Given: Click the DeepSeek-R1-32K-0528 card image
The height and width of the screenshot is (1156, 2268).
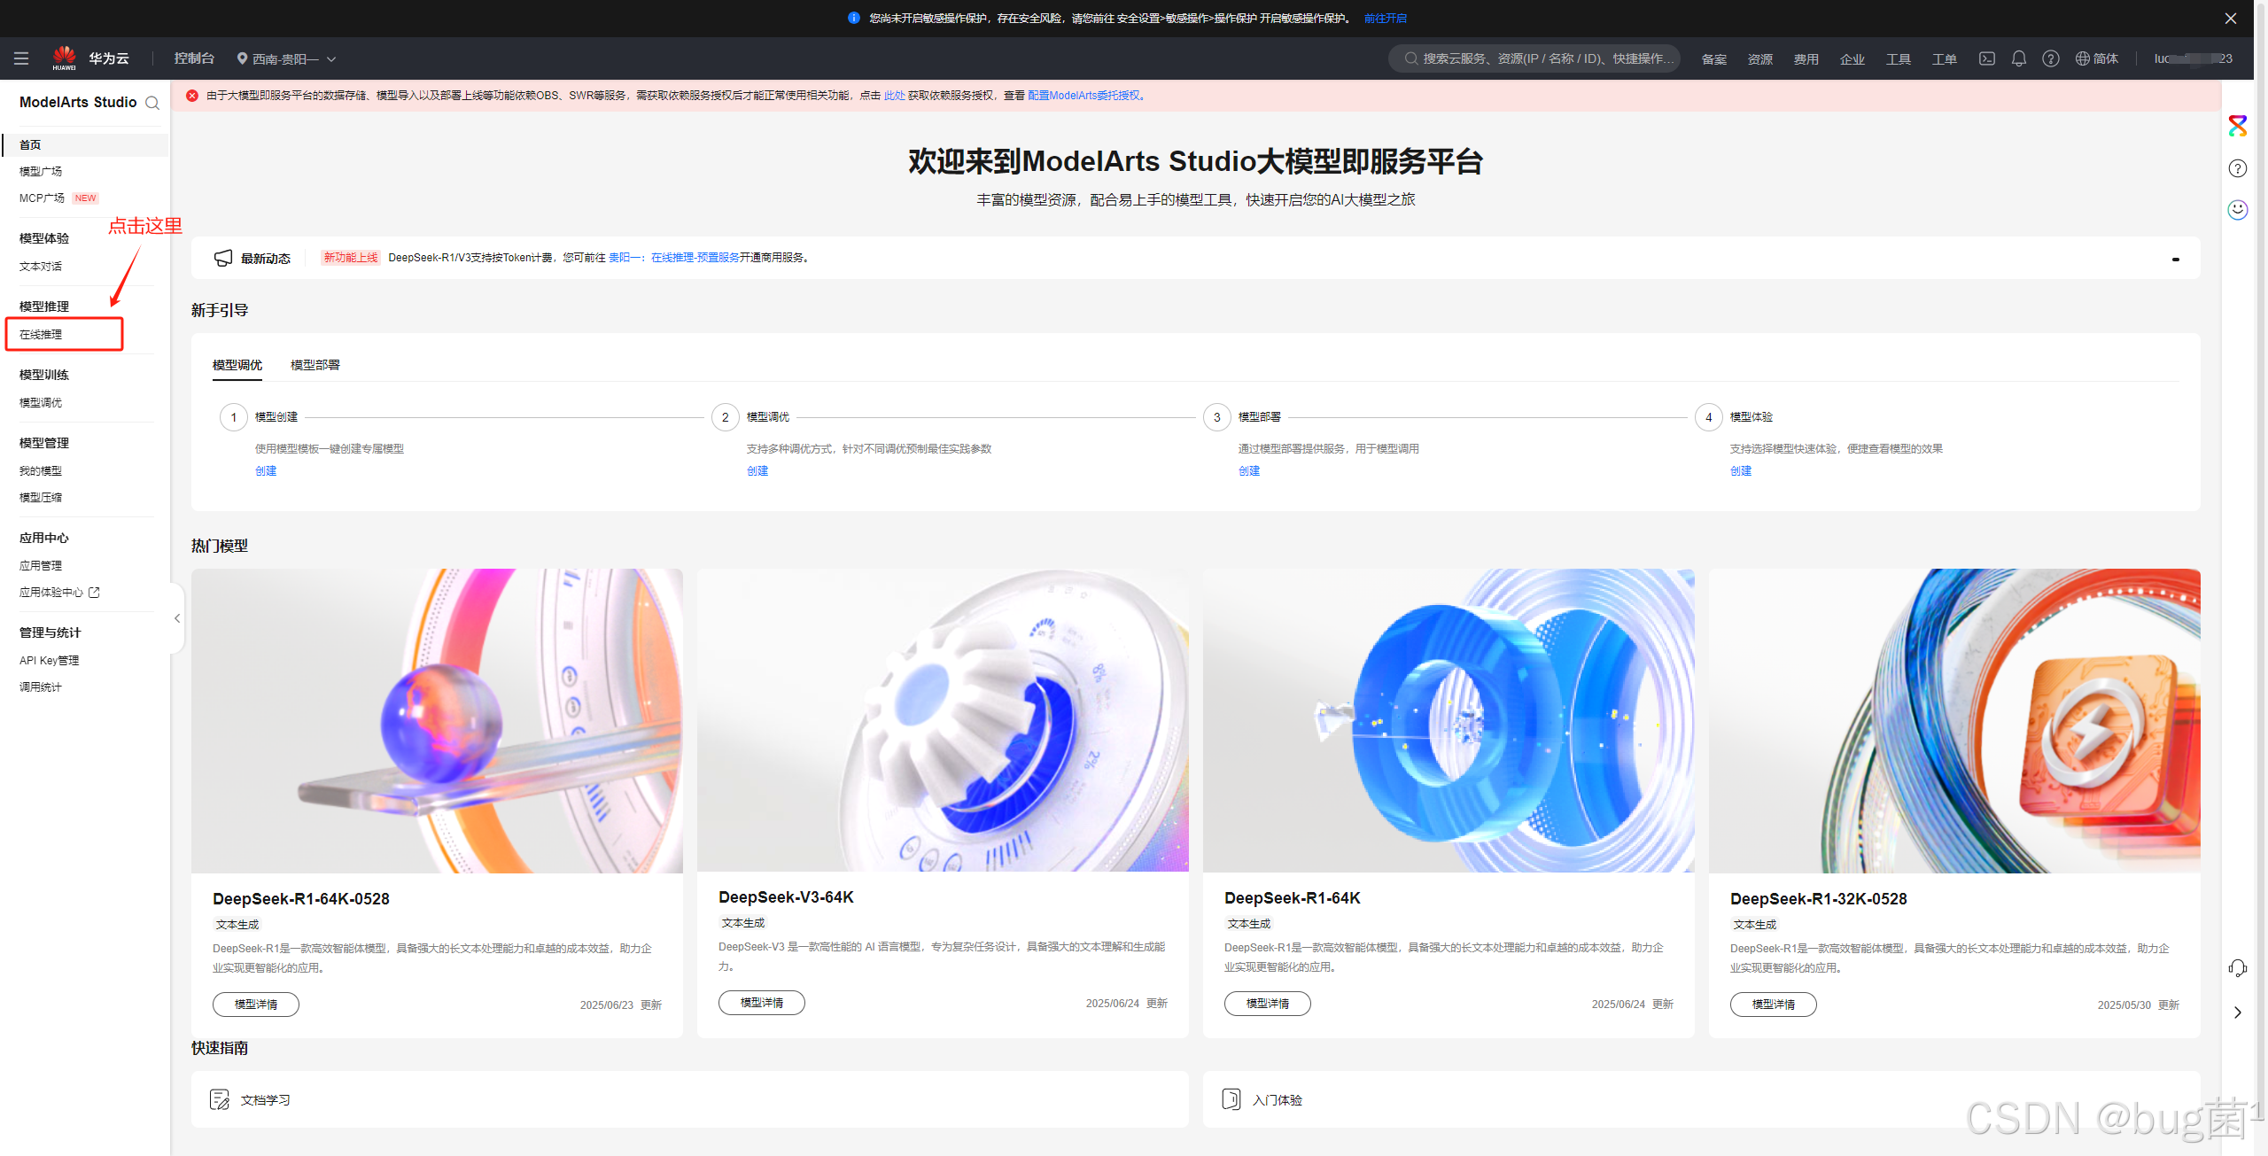Looking at the screenshot, I should tap(1954, 720).
